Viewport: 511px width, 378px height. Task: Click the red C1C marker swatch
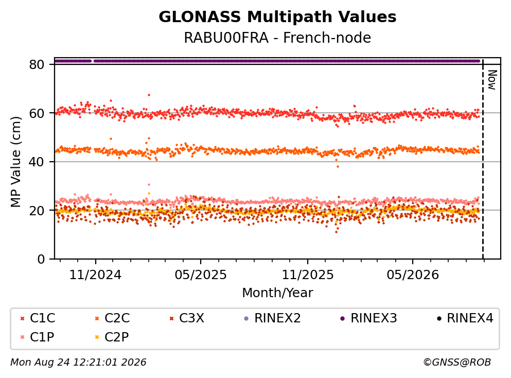(x=23, y=318)
